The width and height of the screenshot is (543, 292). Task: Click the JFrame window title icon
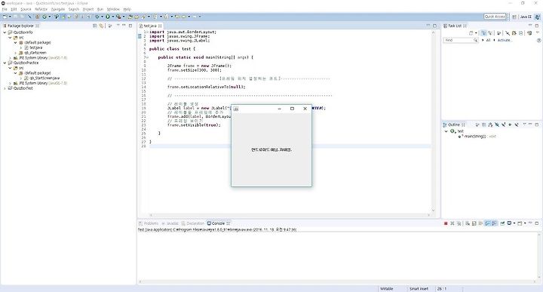click(x=236, y=109)
